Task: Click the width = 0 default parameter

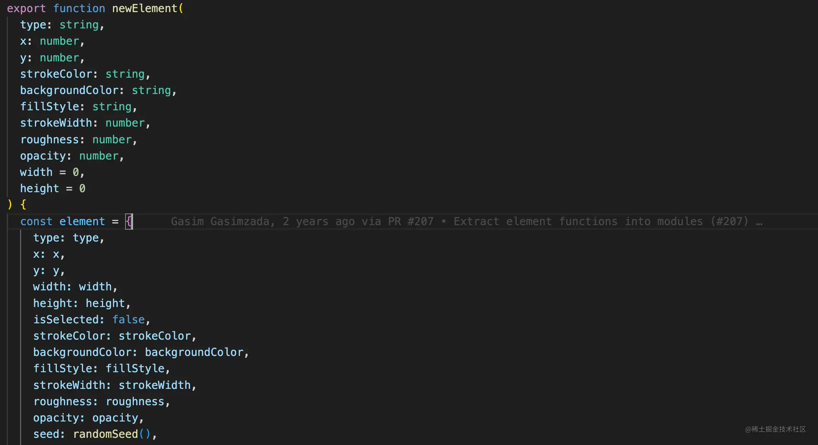Action: coord(49,172)
